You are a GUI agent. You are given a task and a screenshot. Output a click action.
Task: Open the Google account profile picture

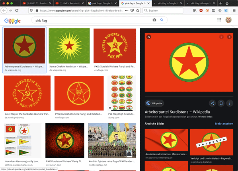tap(228, 20)
